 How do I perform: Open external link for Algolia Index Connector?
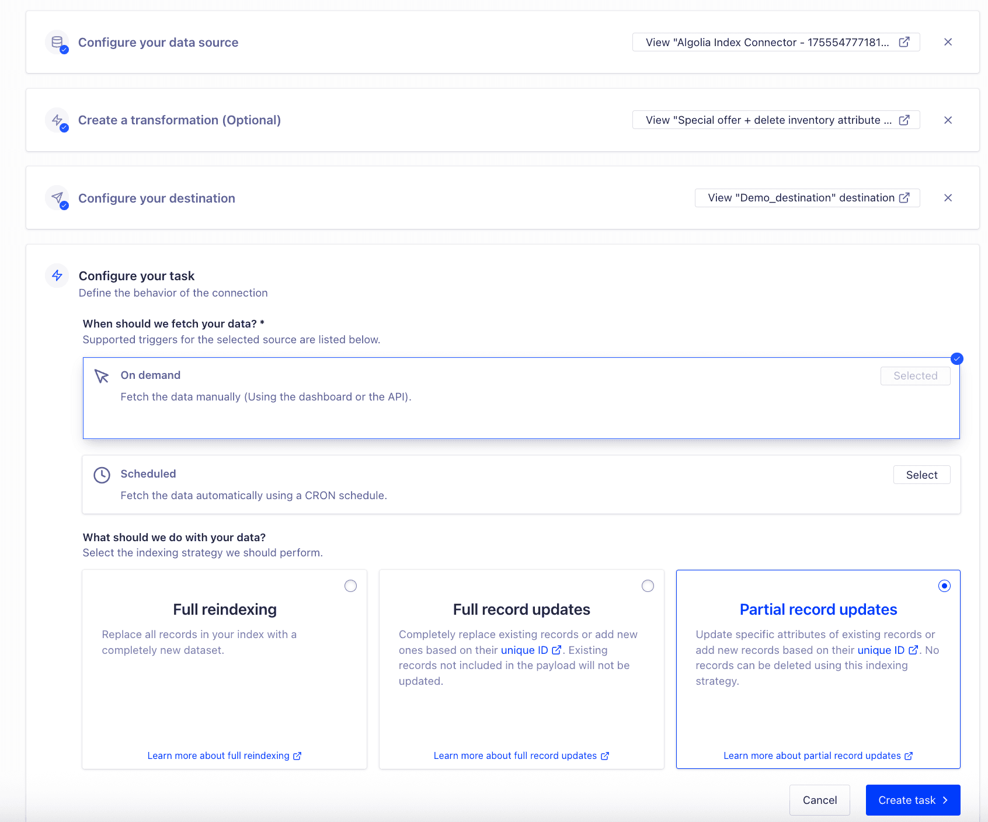[x=904, y=42]
